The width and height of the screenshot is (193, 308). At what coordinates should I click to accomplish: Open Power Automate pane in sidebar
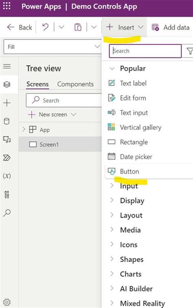(x=7, y=158)
